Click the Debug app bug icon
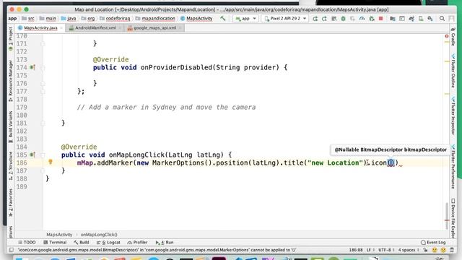Image resolution: width=462 pixels, height=260 pixels. pos(344,19)
